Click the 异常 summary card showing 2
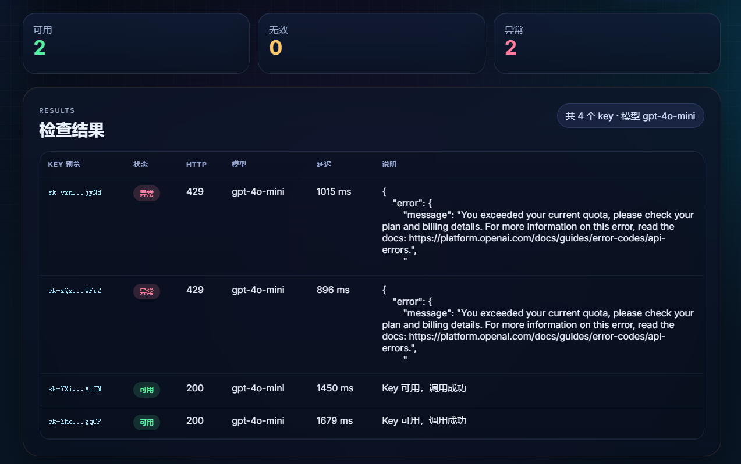 click(607, 43)
